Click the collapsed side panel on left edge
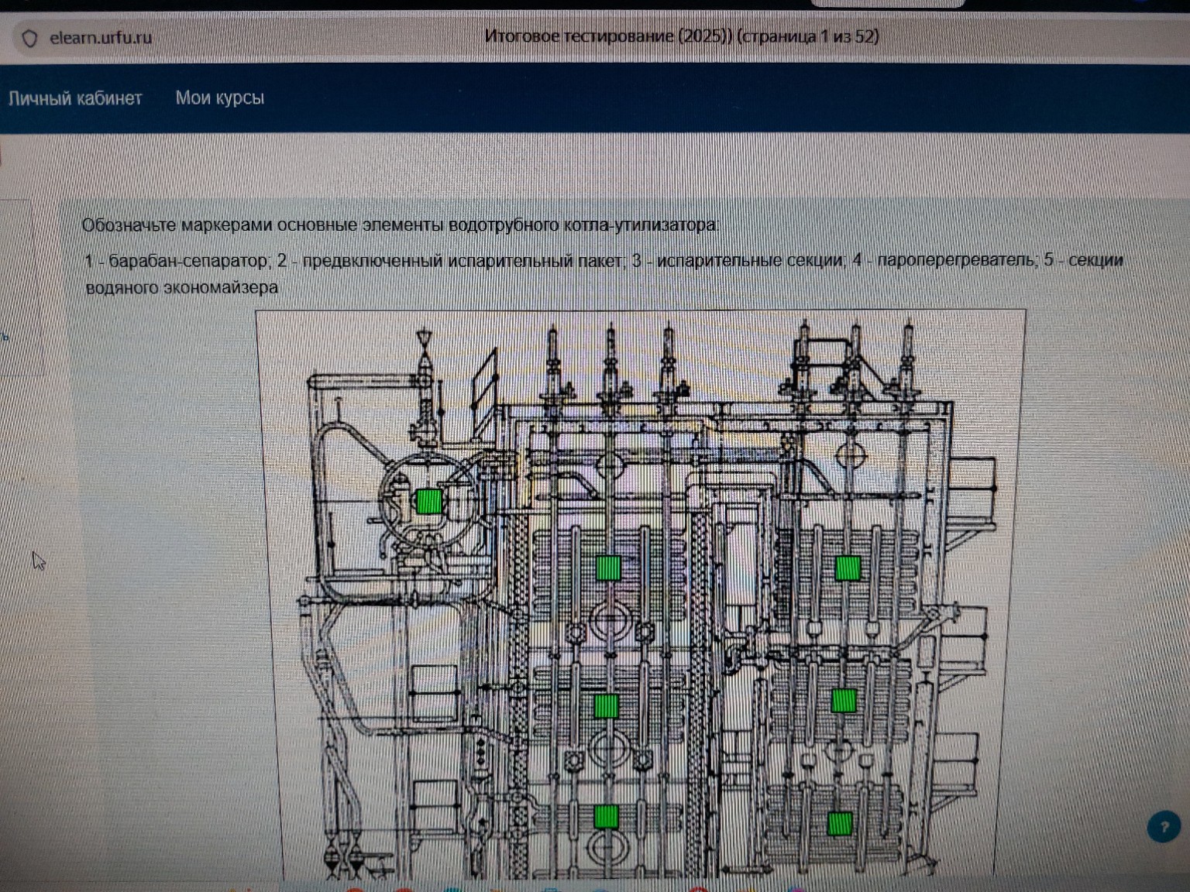Screen dimensions: 1190x892 click(15, 286)
